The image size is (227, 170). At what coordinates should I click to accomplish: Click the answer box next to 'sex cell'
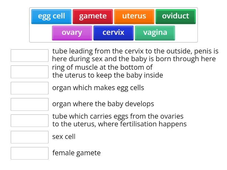pos(30,137)
